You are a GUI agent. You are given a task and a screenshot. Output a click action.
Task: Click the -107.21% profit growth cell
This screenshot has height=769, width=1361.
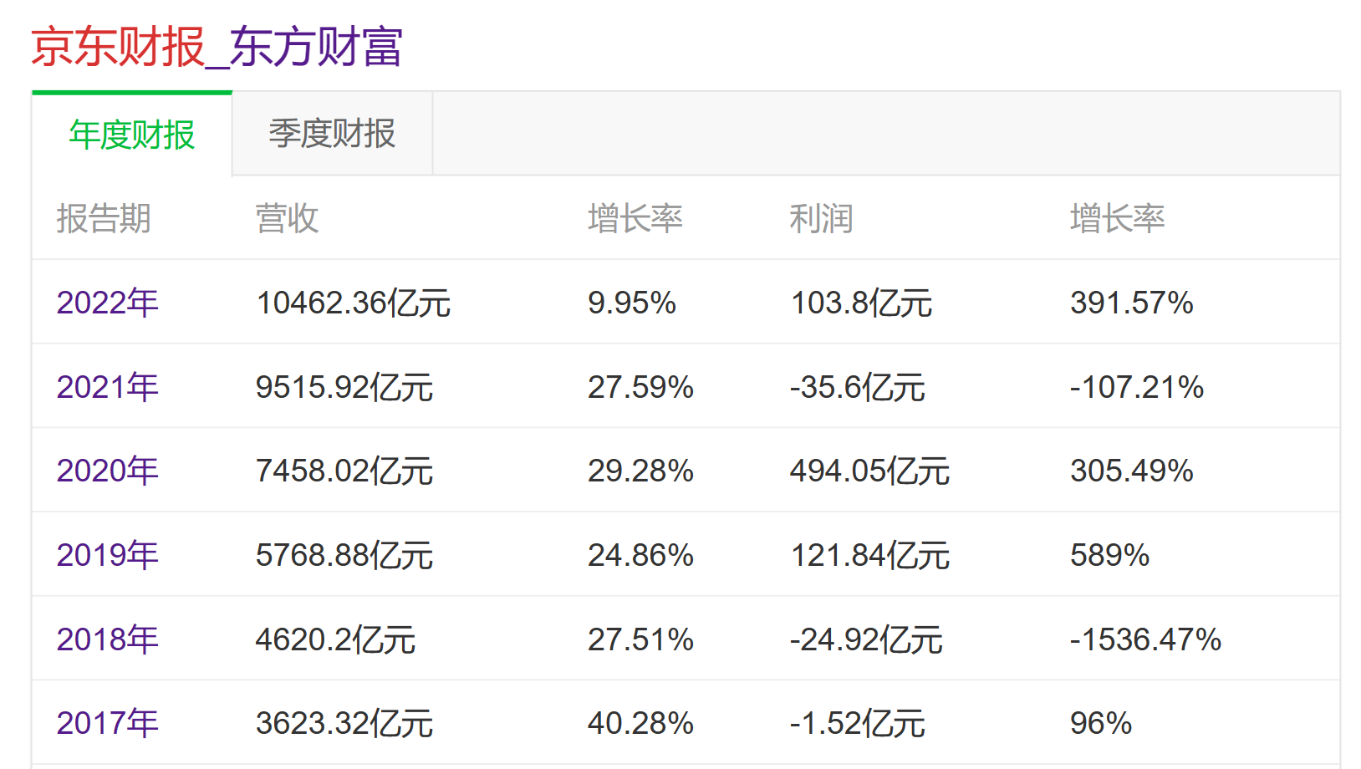coord(1137,387)
